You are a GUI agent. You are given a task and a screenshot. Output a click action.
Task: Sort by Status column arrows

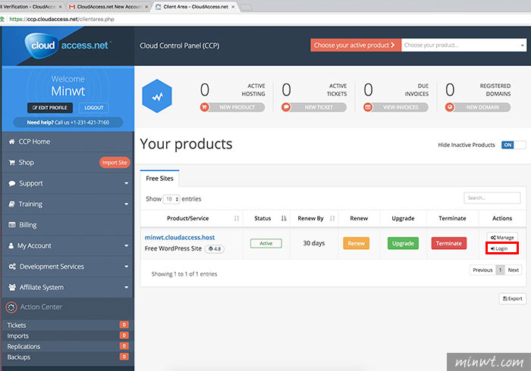284,218
